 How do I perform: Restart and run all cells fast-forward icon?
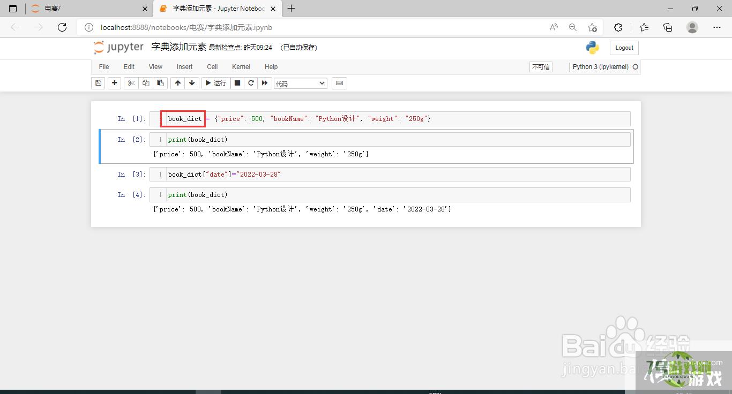tap(265, 83)
